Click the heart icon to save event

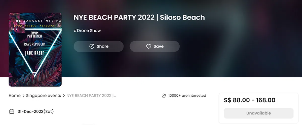tap(148, 46)
